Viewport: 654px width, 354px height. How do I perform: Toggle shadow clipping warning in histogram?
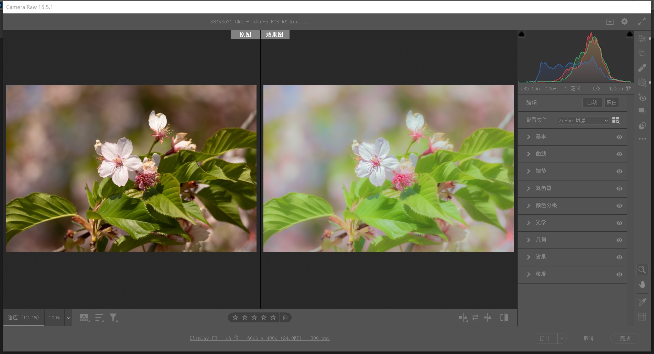tap(522, 34)
